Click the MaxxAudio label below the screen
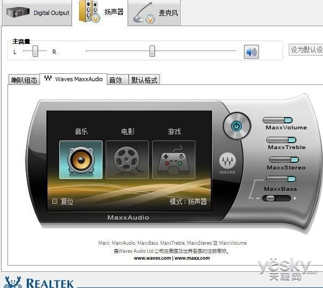Screen dimensions: 323x288 (128, 217)
